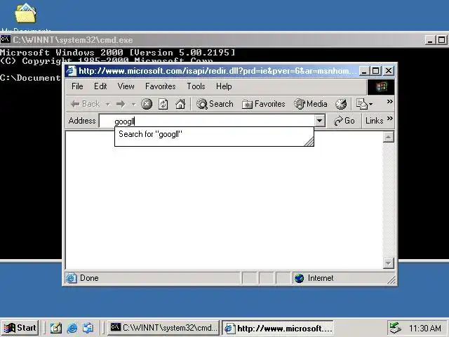Launch Internet Explorer from Quick Launch
The image size is (449, 337).
click(72, 328)
